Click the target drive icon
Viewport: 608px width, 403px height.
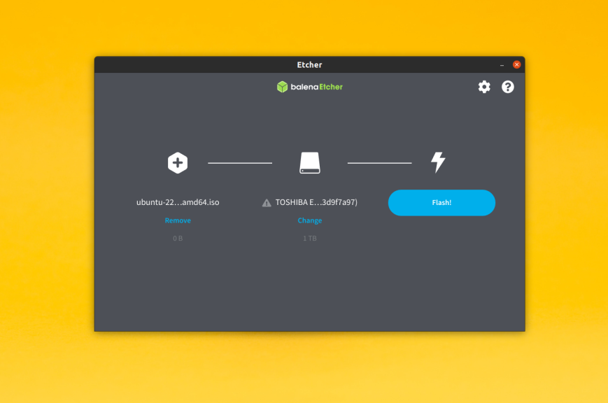tap(310, 163)
